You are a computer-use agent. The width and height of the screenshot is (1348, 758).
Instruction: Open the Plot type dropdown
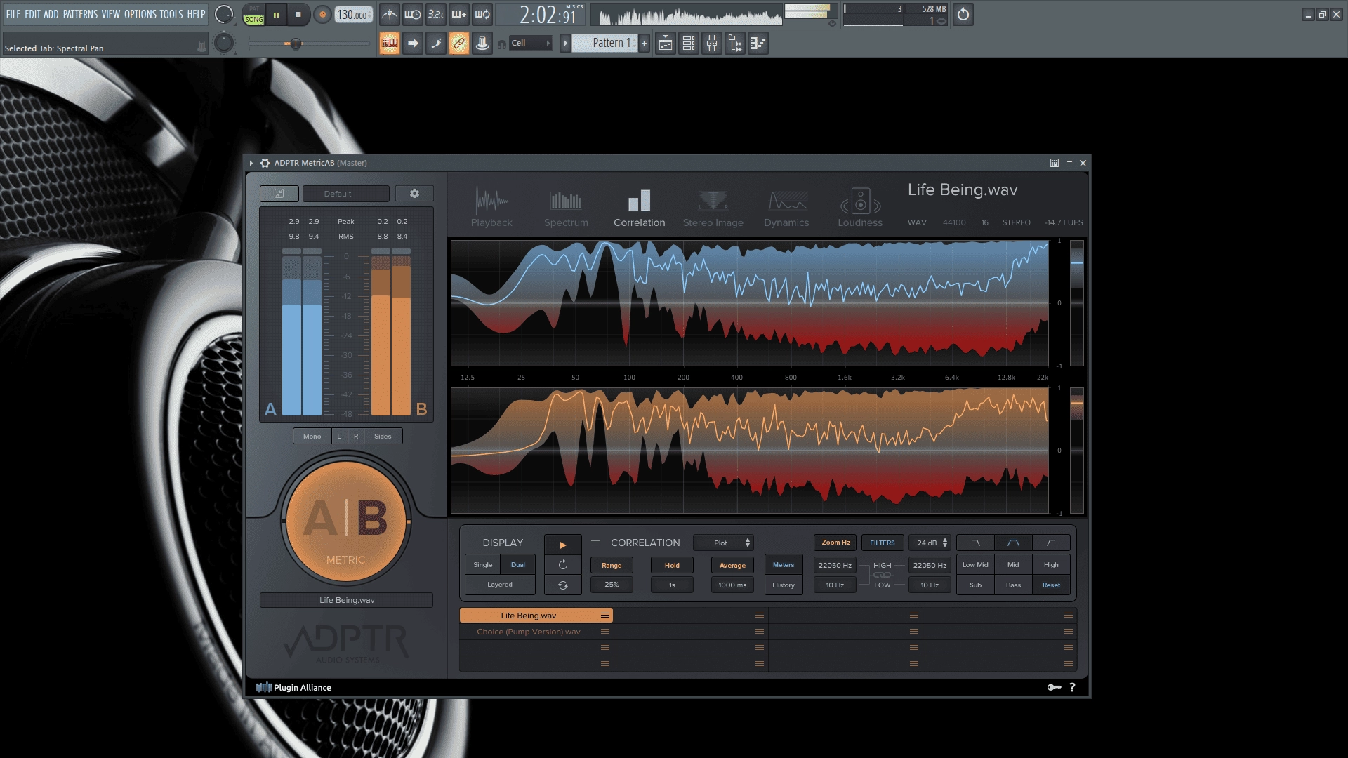pyautogui.click(x=723, y=543)
